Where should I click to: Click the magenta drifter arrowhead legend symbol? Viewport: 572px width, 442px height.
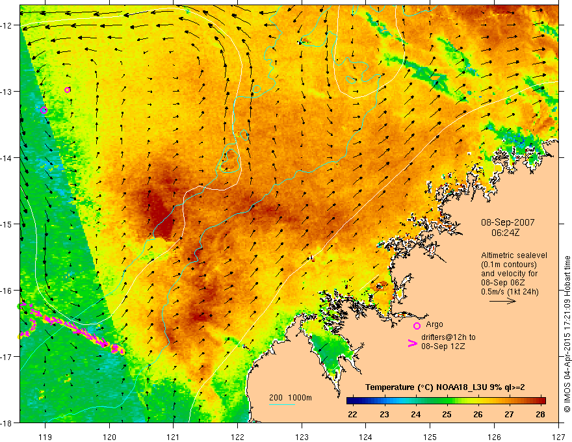[x=412, y=343]
